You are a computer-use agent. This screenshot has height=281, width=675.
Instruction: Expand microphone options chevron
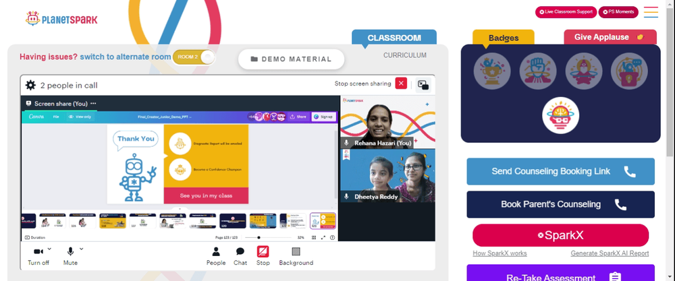pyautogui.click(x=82, y=249)
